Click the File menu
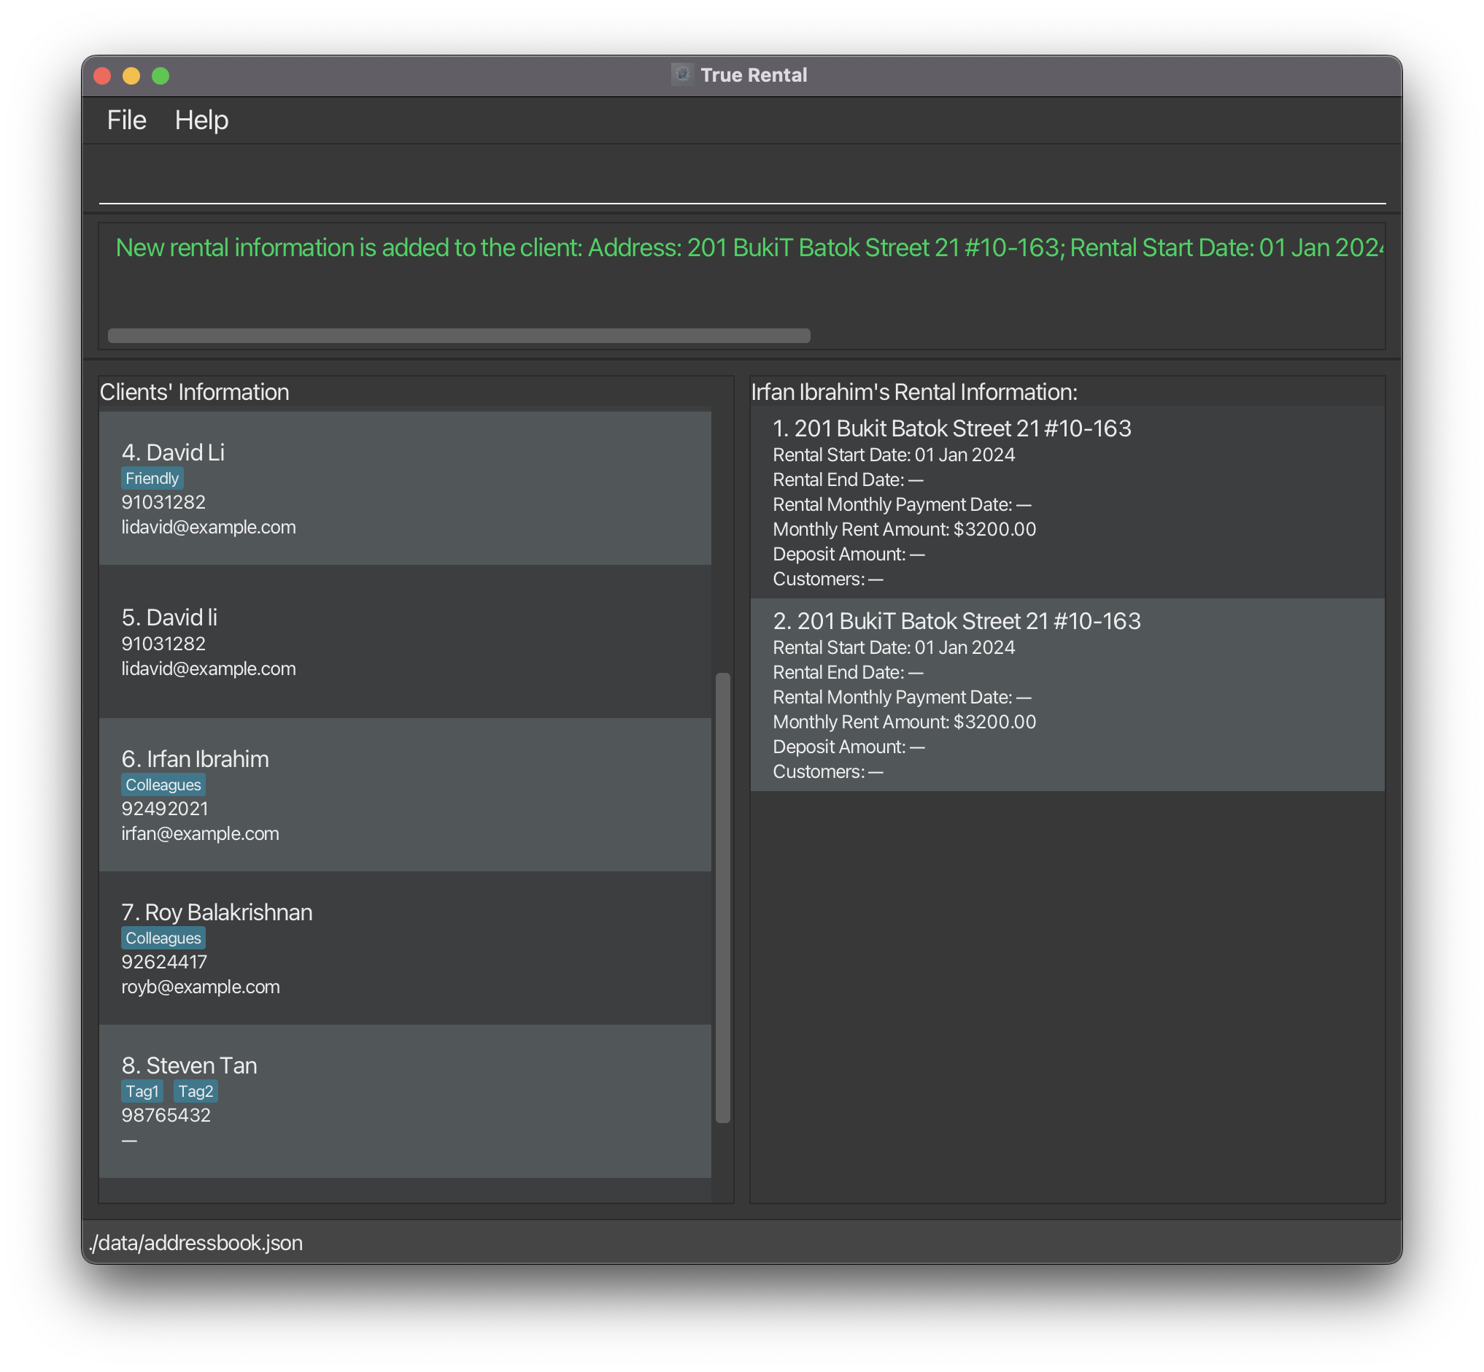The image size is (1484, 1372). point(125,119)
